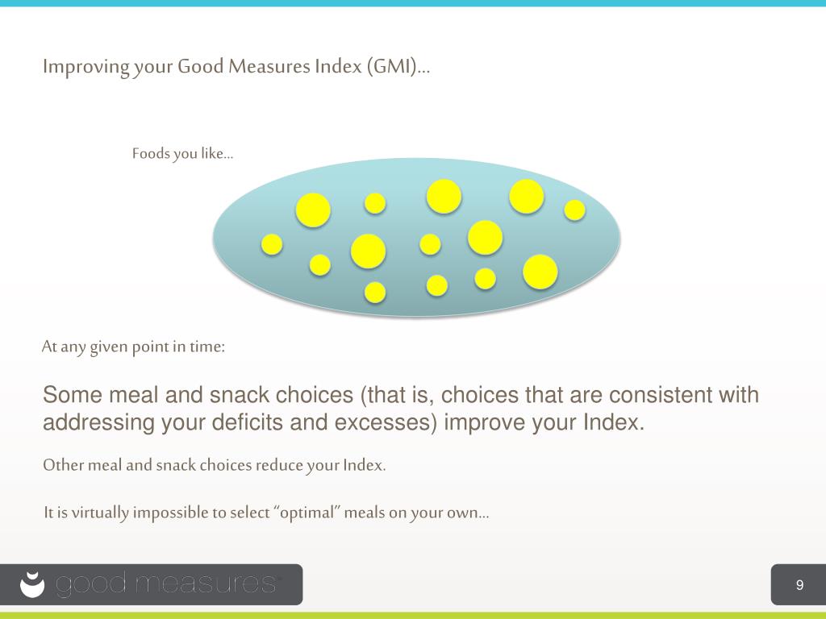Select the rightmost small yellow circle in oval

click(x=574, y=210)
